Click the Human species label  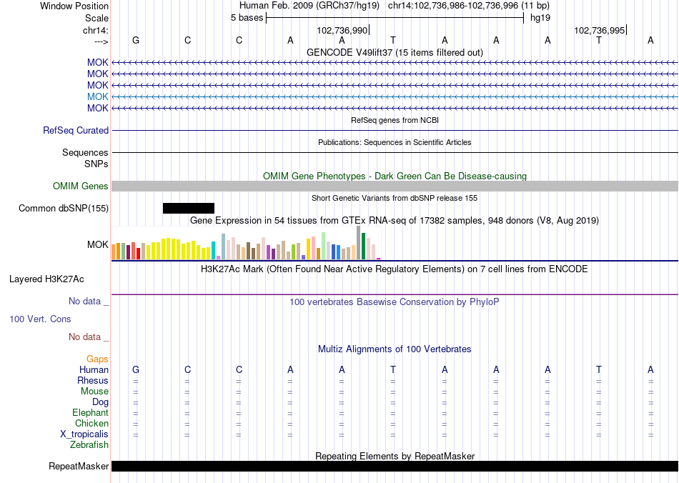tap(94, 369)
